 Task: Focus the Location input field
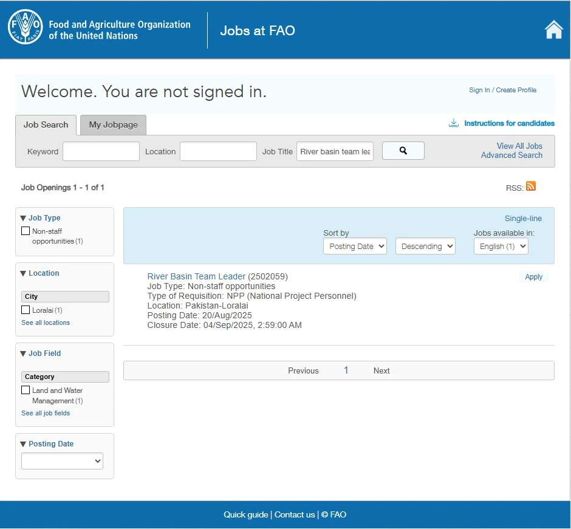click(218, 151)
